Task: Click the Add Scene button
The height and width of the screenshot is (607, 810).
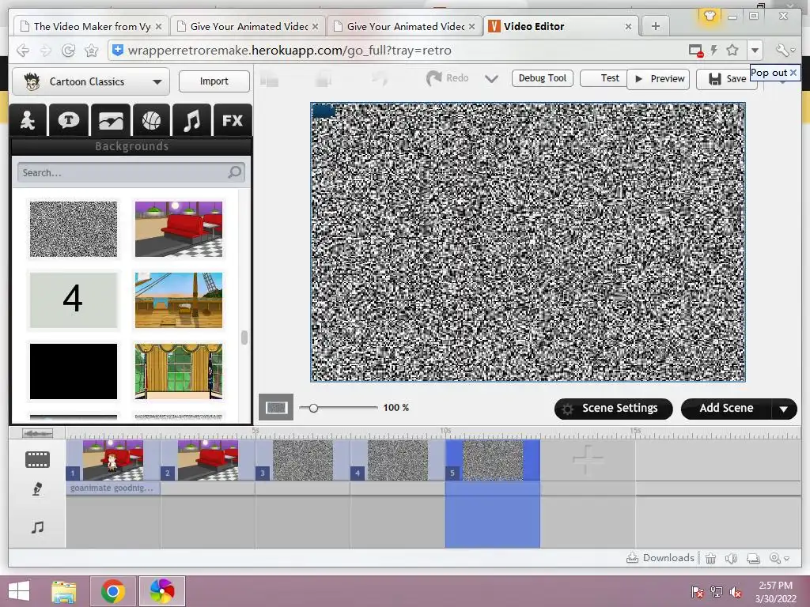Action: click(x=726, y=409)
